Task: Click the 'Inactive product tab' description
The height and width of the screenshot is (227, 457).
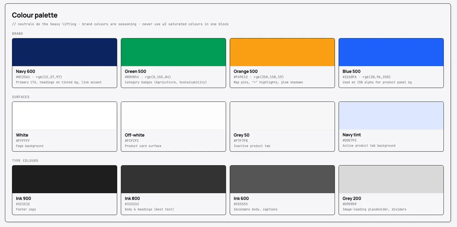Action: [252, 146]
